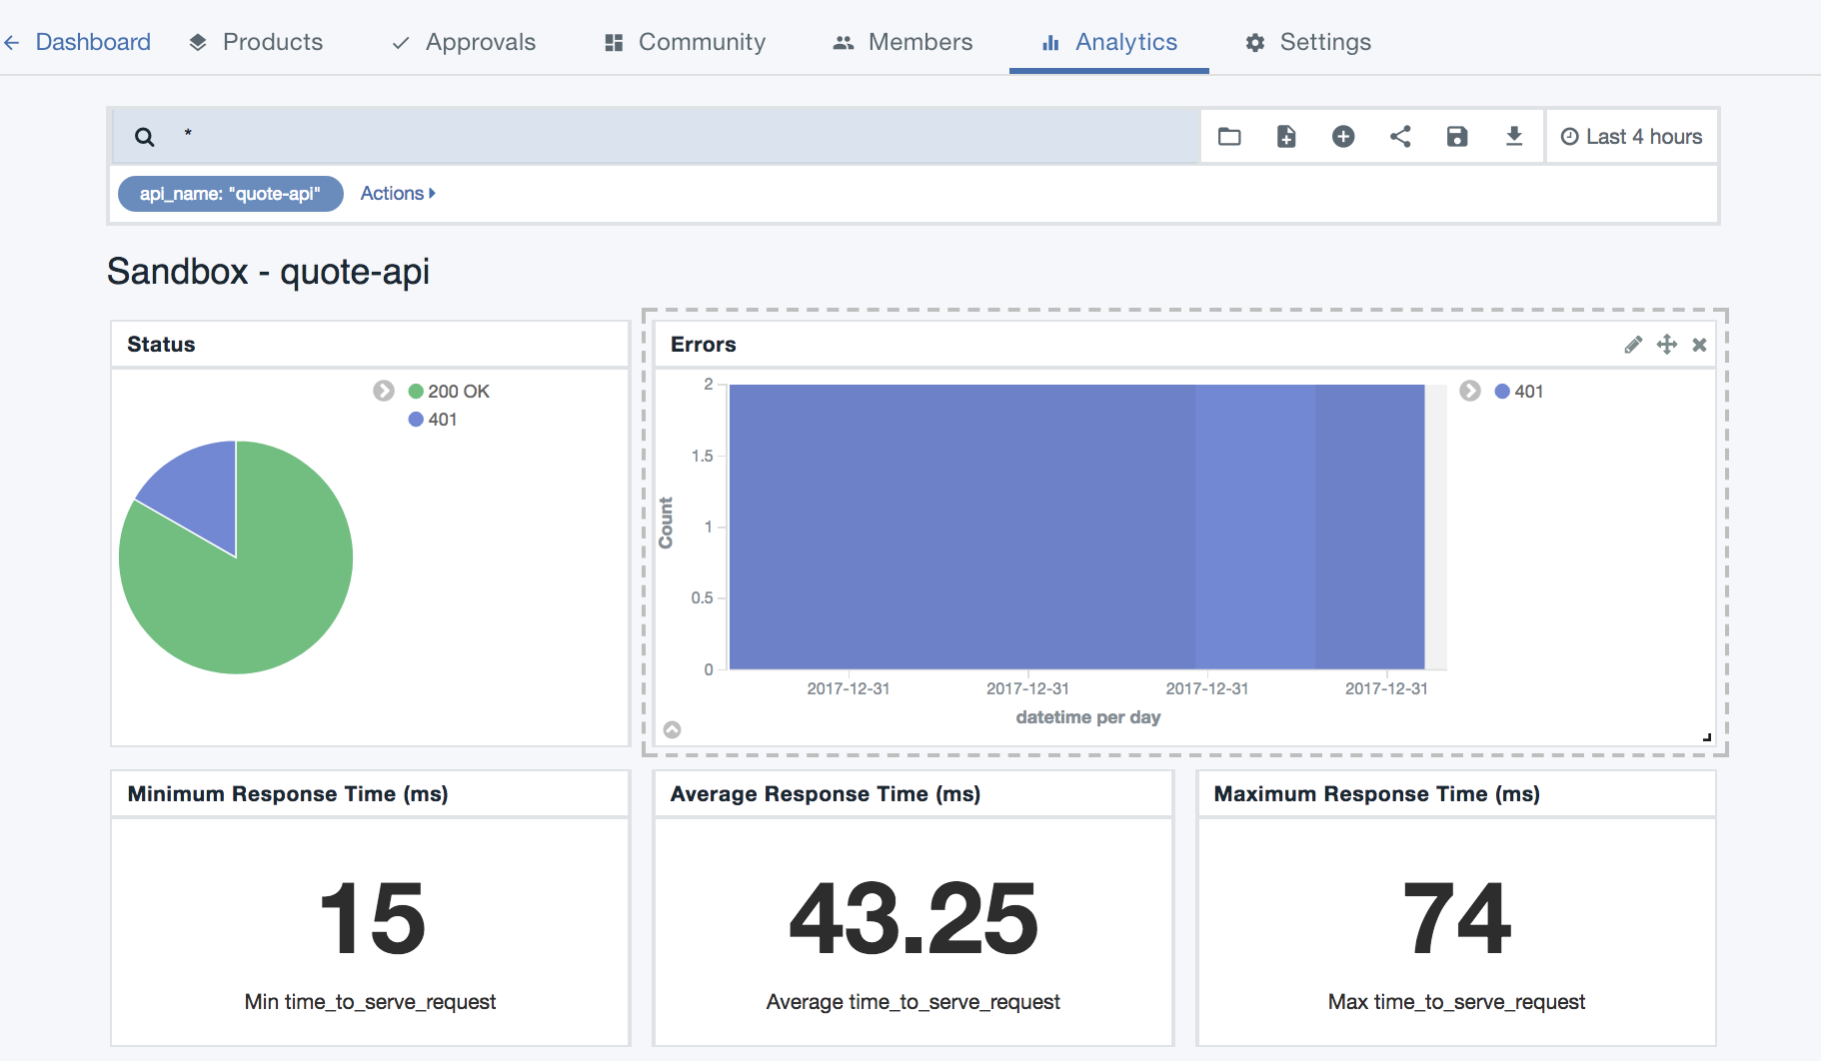Click 401 legend swatch in Errors panel

[x=1502, y=392]
